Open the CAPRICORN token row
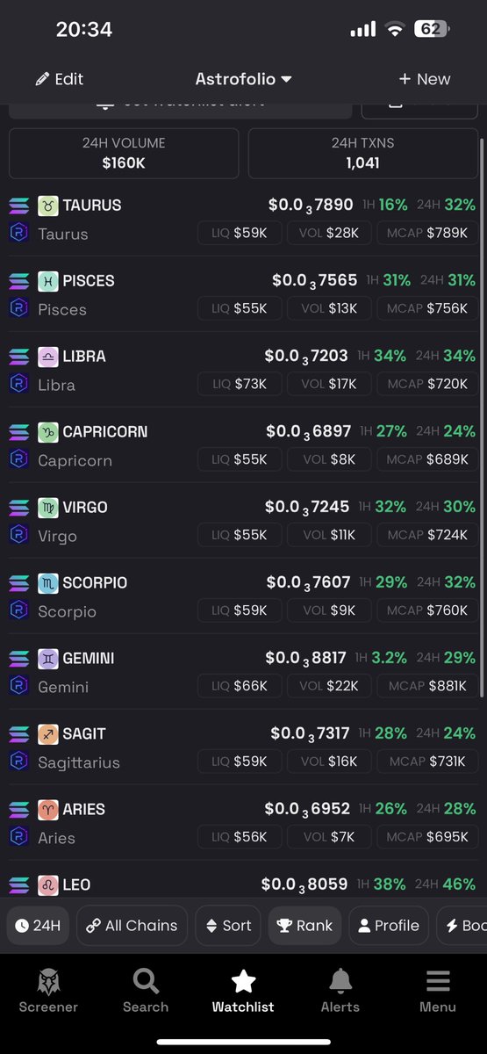This screenshot has width=487, height=1054. pyautogui.click(x=243, y=445)
